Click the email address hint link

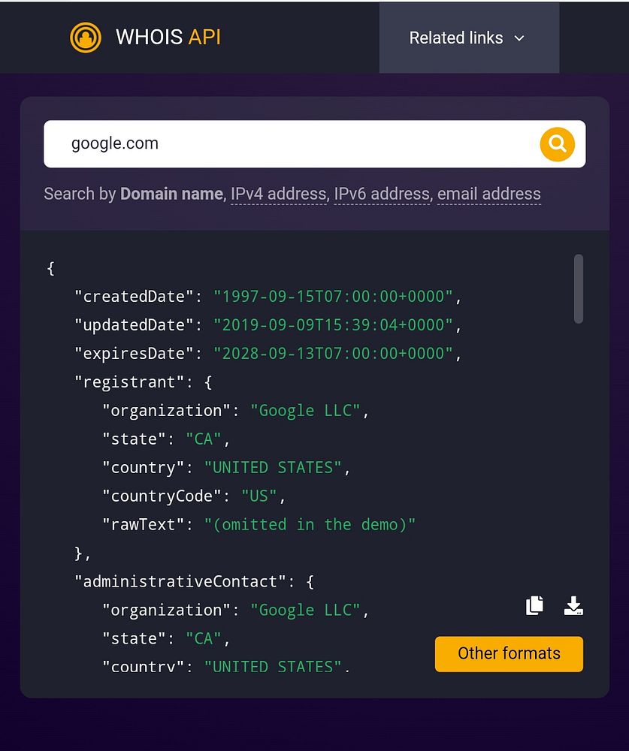[488, 194]
